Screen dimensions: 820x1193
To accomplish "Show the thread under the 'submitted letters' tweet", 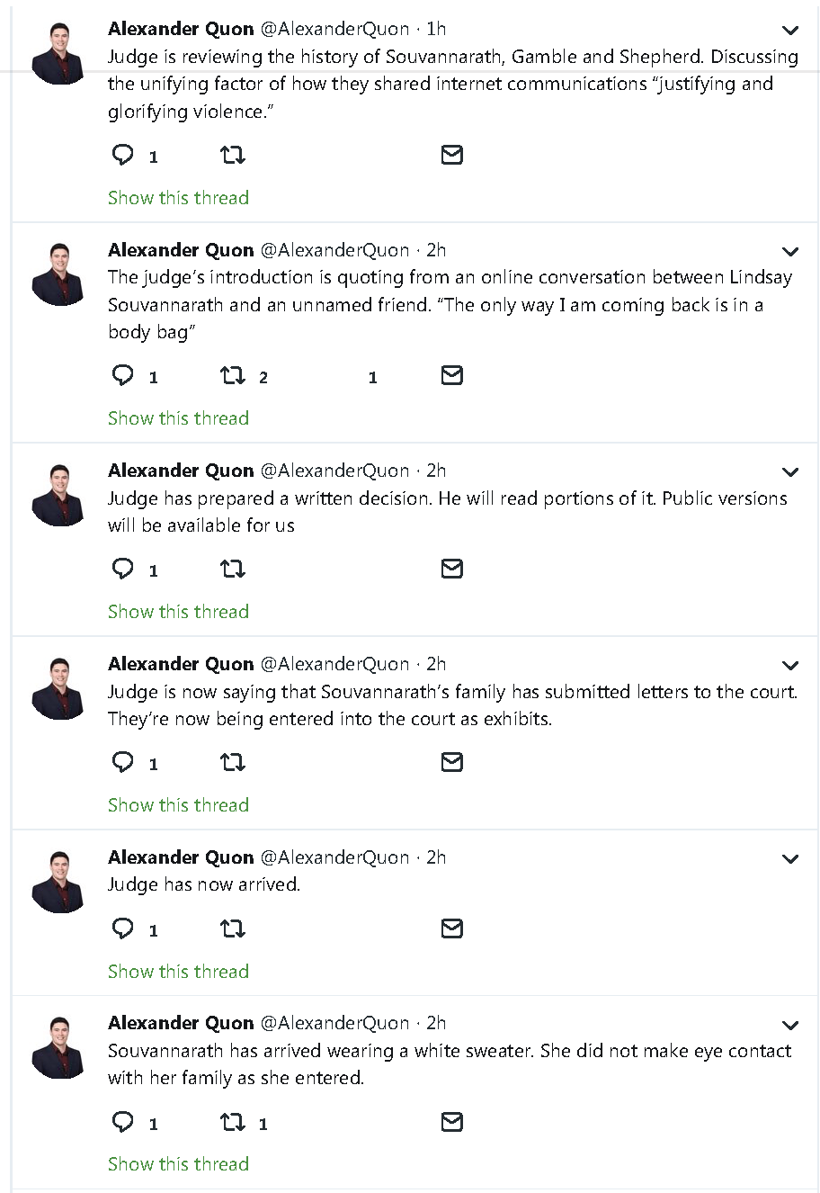I will (178, 805).
